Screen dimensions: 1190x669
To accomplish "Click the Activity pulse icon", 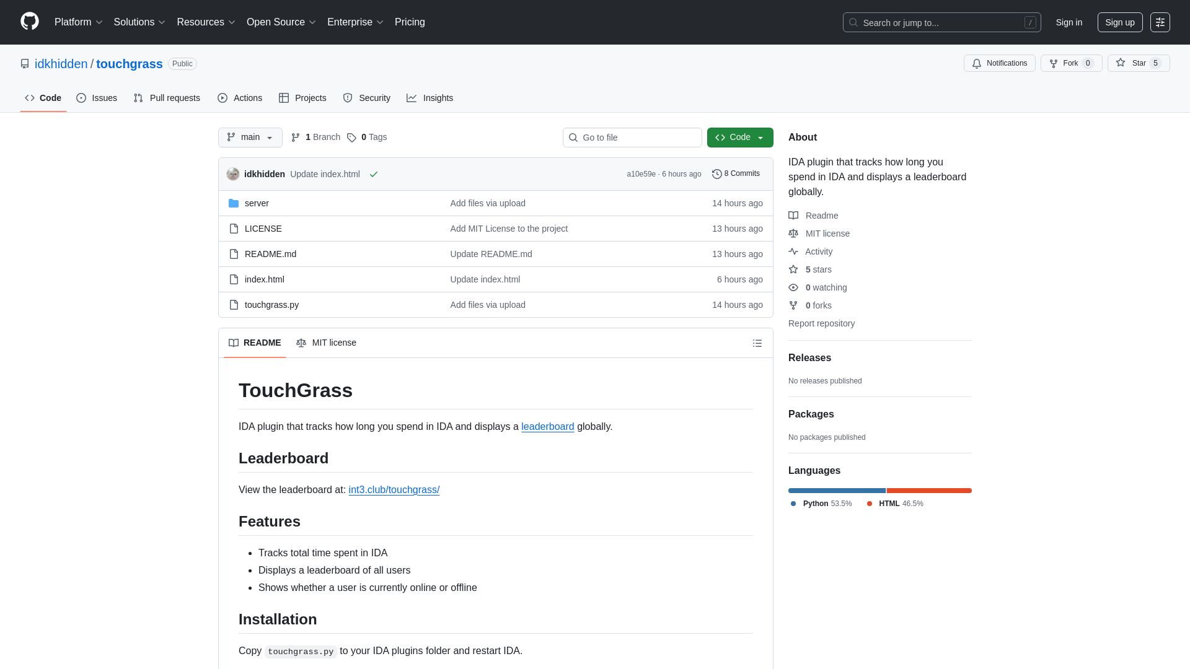I will [x=793, y=251].
